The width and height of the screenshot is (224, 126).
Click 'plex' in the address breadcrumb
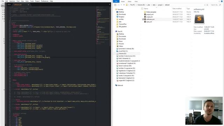tap(149, 5)
